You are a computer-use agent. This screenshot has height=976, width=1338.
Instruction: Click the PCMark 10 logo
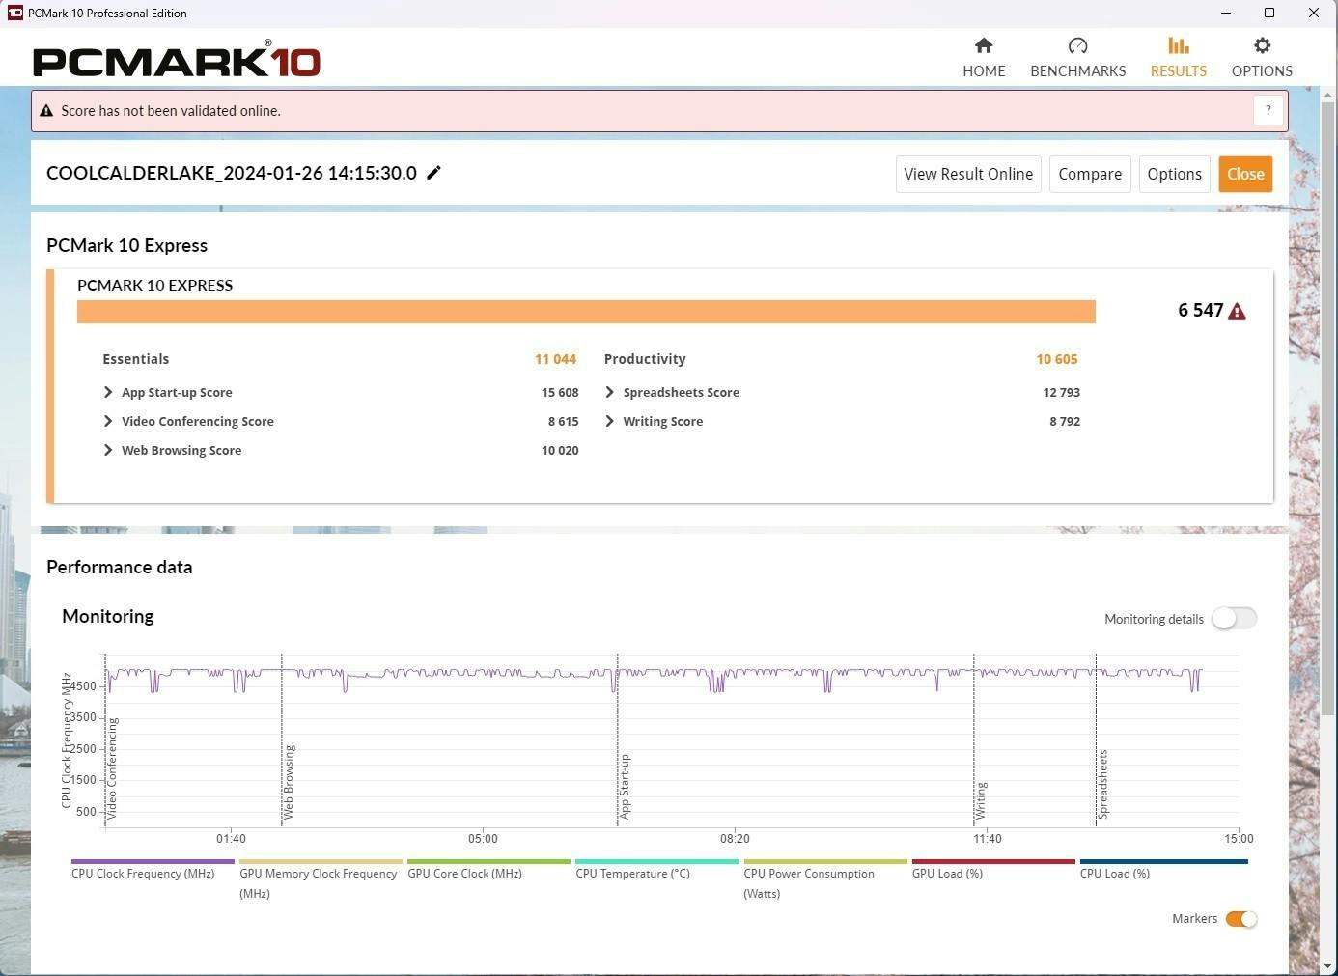point(177,61)
